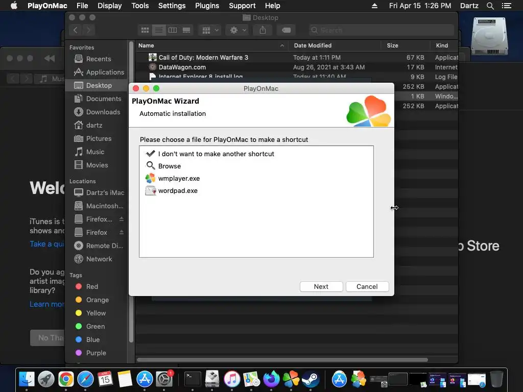The height and width of the screenshot is (392, 523).
Task: Open the Apple menu
Action: 14,6
